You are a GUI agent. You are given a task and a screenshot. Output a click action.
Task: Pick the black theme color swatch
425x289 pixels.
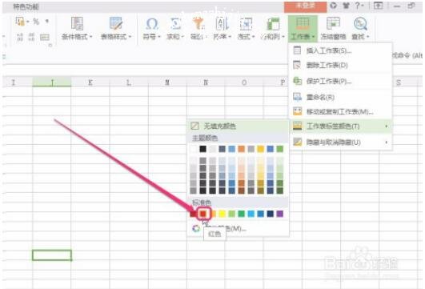[x=202, y=149]
